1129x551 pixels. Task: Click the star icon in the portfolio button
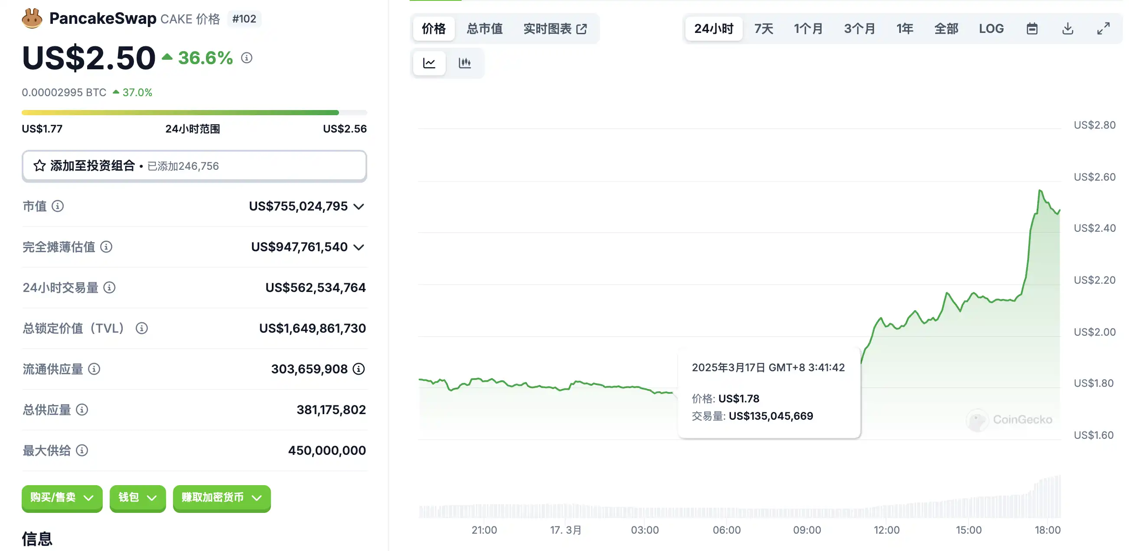[x=39, y=165]
